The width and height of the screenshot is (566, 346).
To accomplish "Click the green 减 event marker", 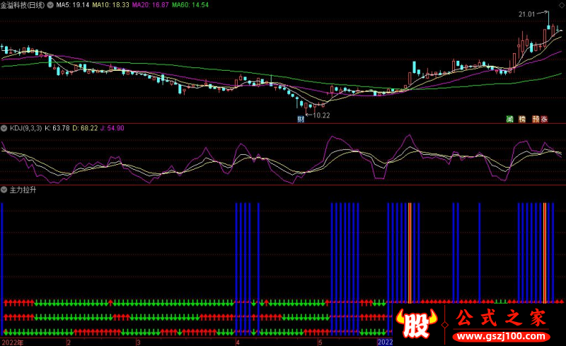I will (x=510, y=119).
